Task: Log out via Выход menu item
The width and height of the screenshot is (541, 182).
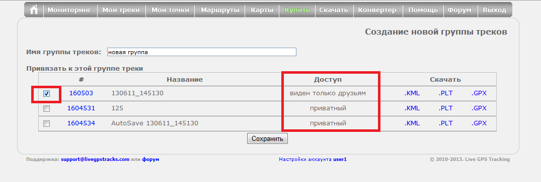Action: [494, 10]
